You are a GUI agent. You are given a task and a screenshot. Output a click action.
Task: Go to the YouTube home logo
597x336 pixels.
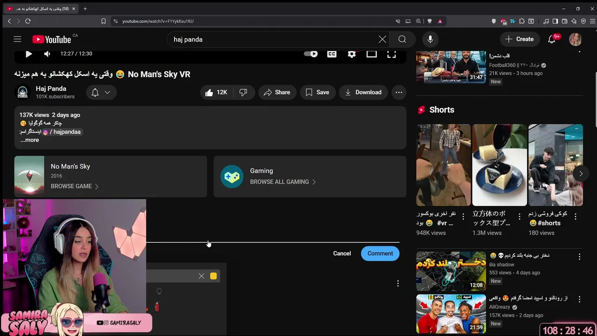51,40
